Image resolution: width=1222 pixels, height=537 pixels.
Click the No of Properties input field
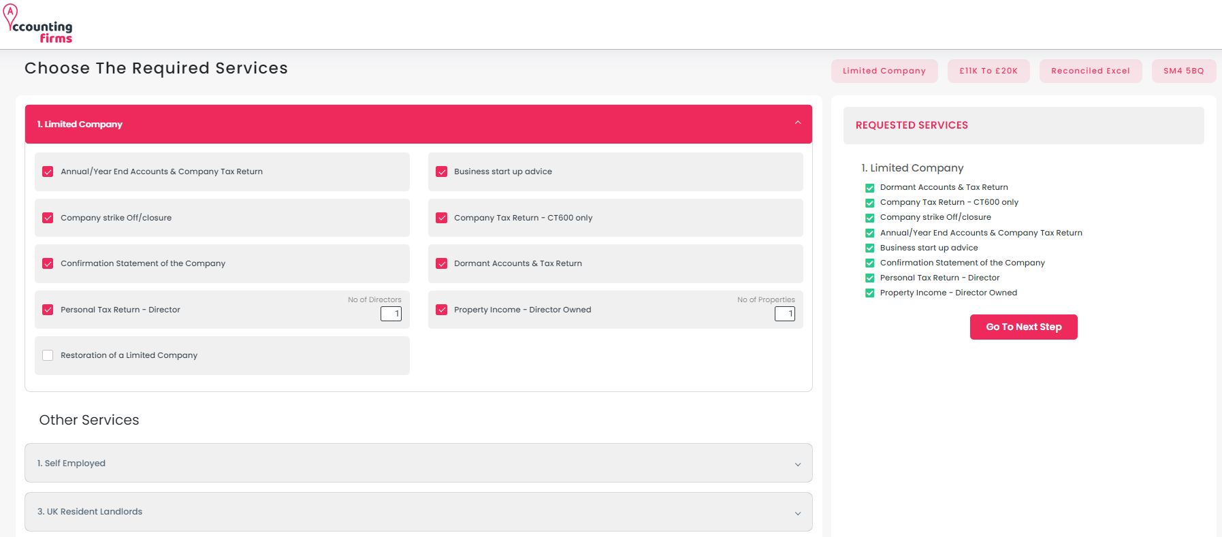(785, 314)
